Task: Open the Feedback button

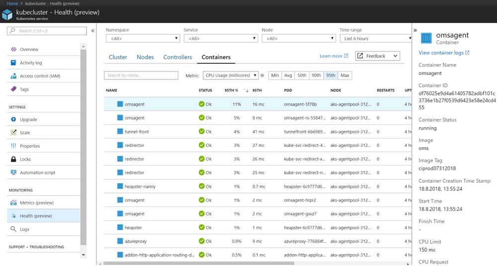Action: click(x=378, y=56)
